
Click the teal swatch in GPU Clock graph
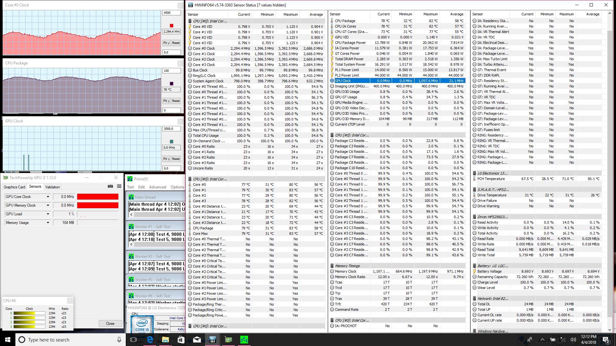(x=171, y=142)
